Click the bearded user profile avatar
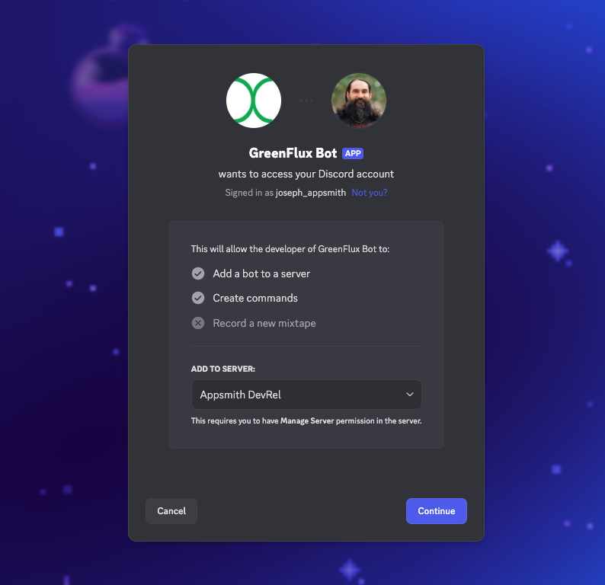 click(x=358, y=101)
